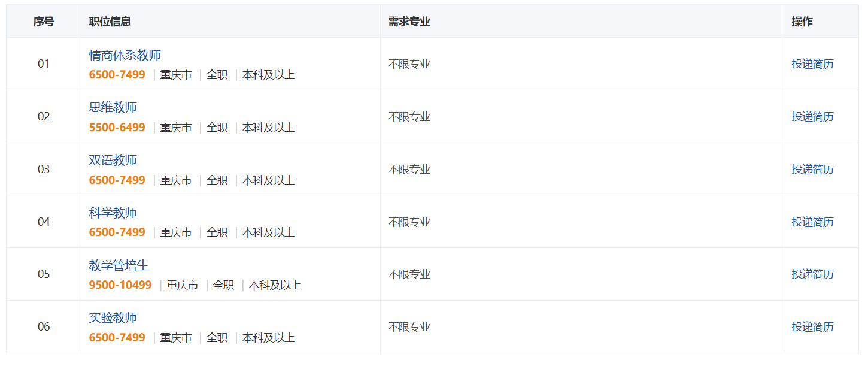
Task: Open the 思维教师 job title link
Action: pyautogui.click(x=113, y=108)
